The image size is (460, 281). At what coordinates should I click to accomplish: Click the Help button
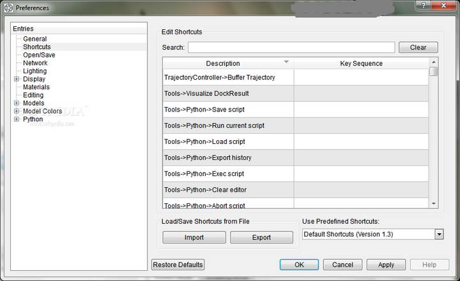point(429,264)
